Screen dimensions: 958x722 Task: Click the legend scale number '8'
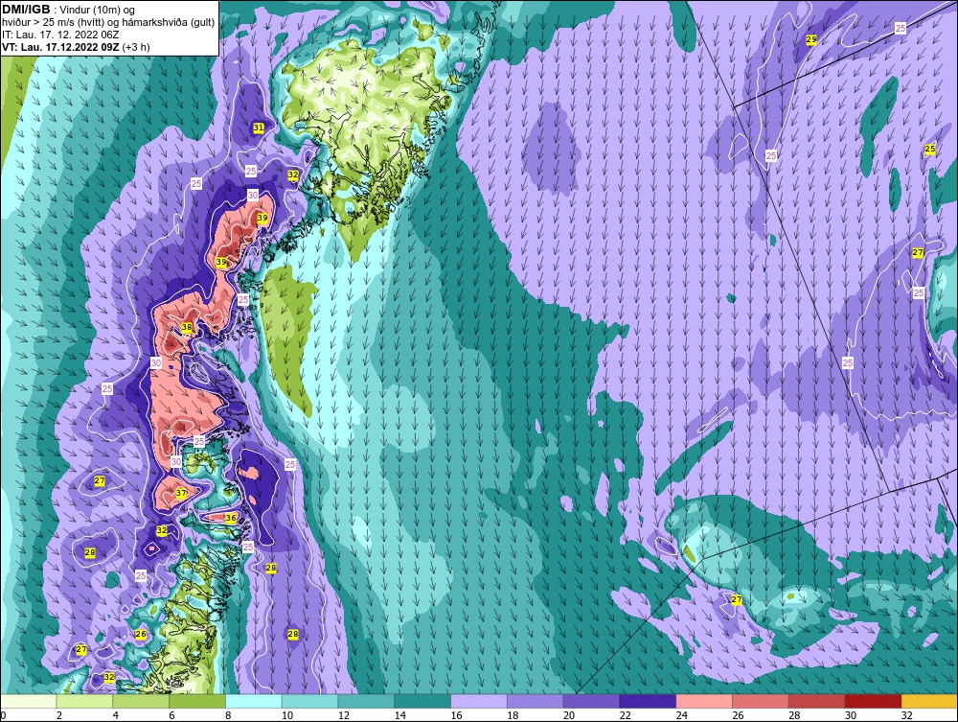pos(228,715)
